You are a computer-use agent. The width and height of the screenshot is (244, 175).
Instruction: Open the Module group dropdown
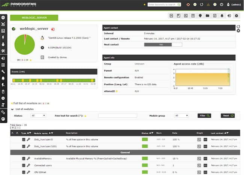181,115
